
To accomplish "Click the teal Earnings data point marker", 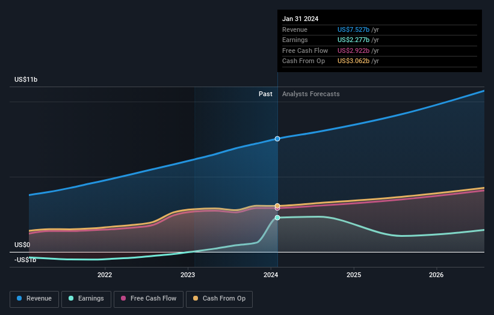I will (277, 218).
